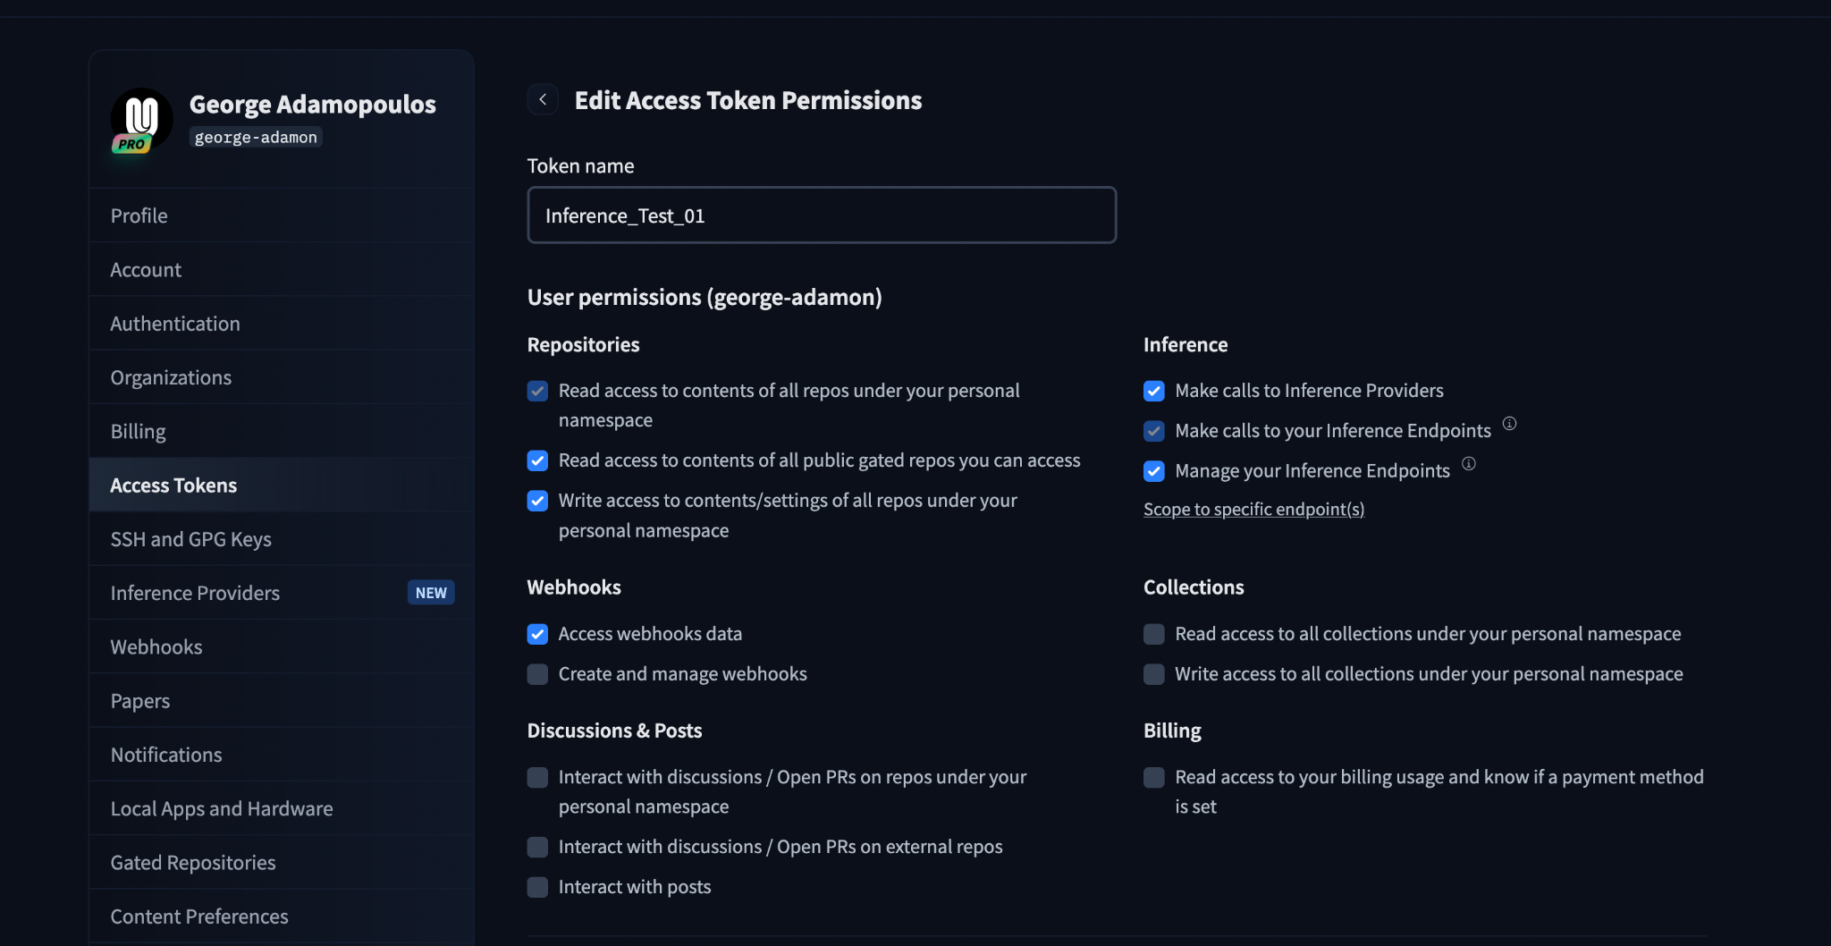Enable Write access to all collections
The height and width of the screenshot is (946, 1831).
(x=1154, y=674)
